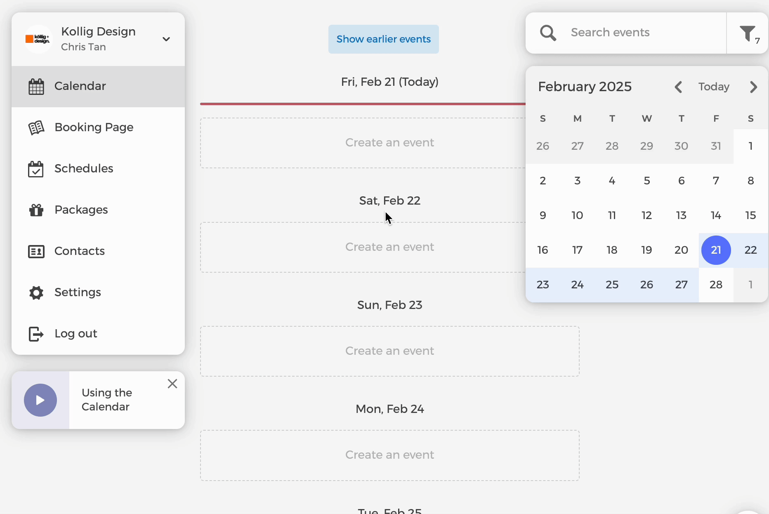Select the Log out menu item
This screenshot has width=769, height=514.
[98, 334]
